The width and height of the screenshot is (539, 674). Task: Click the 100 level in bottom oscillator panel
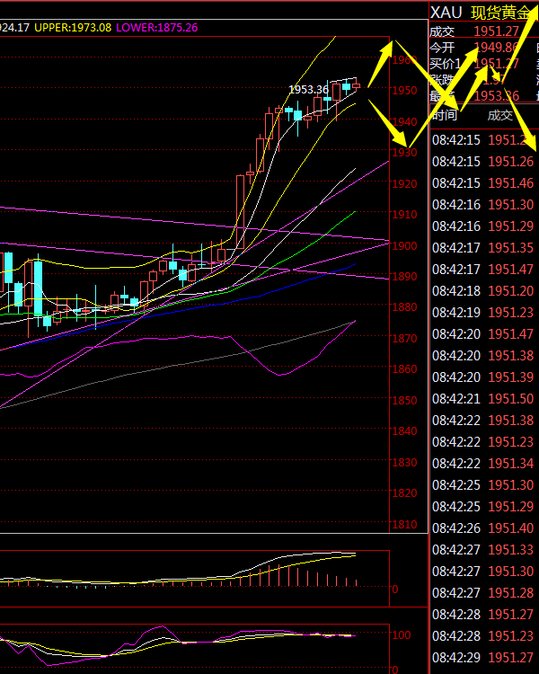(x=402, y=634)
